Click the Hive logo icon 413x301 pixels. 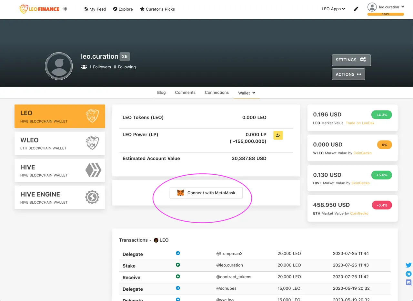click(x=93, y=170)
